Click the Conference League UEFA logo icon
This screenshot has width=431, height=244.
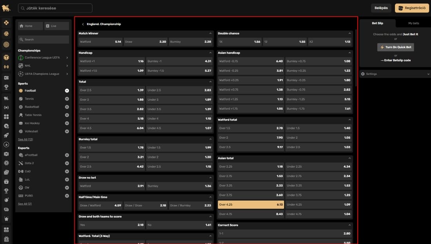click(21, 58)
